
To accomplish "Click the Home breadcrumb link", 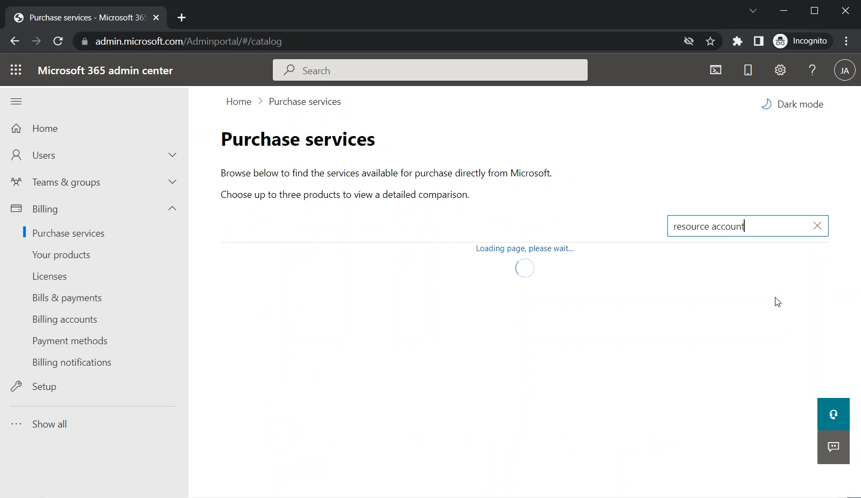I will (x=238, y=102).
